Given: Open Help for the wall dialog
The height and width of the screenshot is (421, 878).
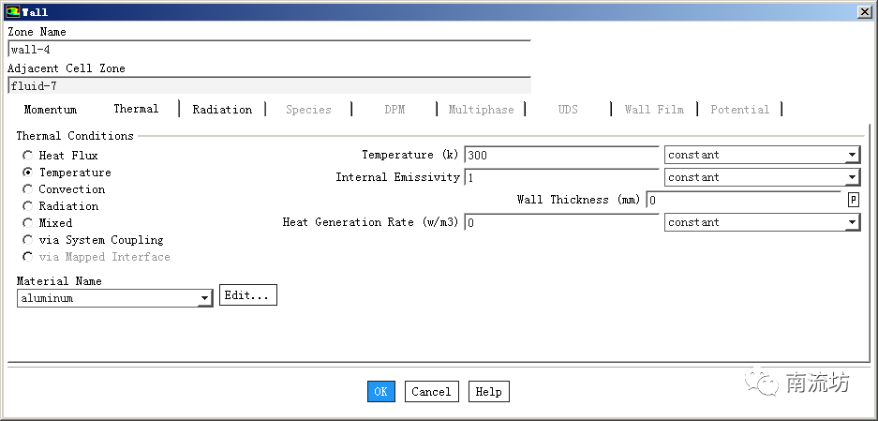Looking at the screenshot, I should 488,392.
